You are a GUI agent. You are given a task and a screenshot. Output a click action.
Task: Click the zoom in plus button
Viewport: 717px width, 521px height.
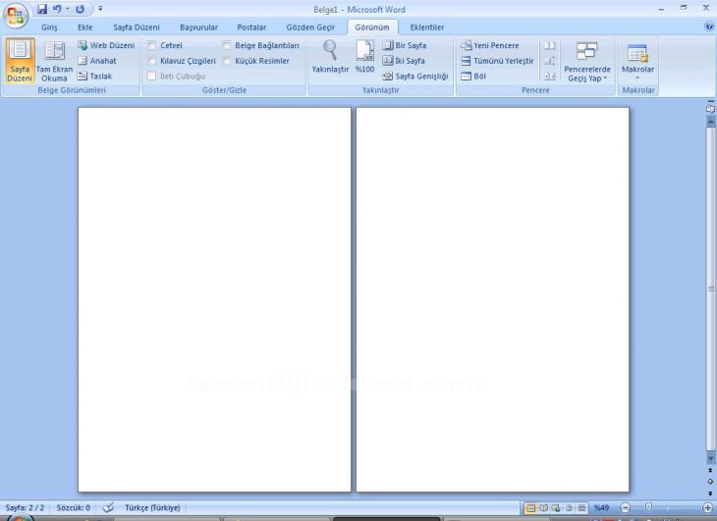(708, 508)
